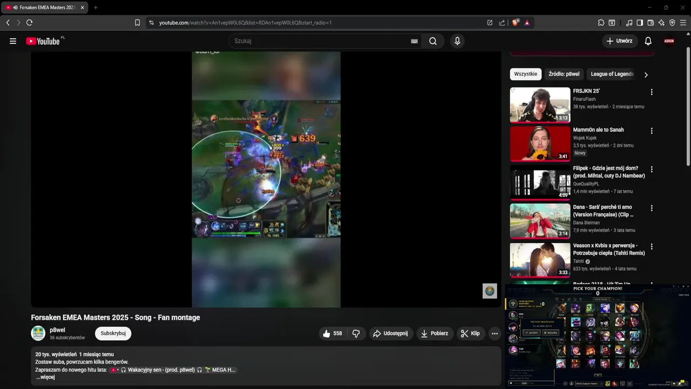Share this page from the address bar

pyautogui.click(x=502, y=23)
